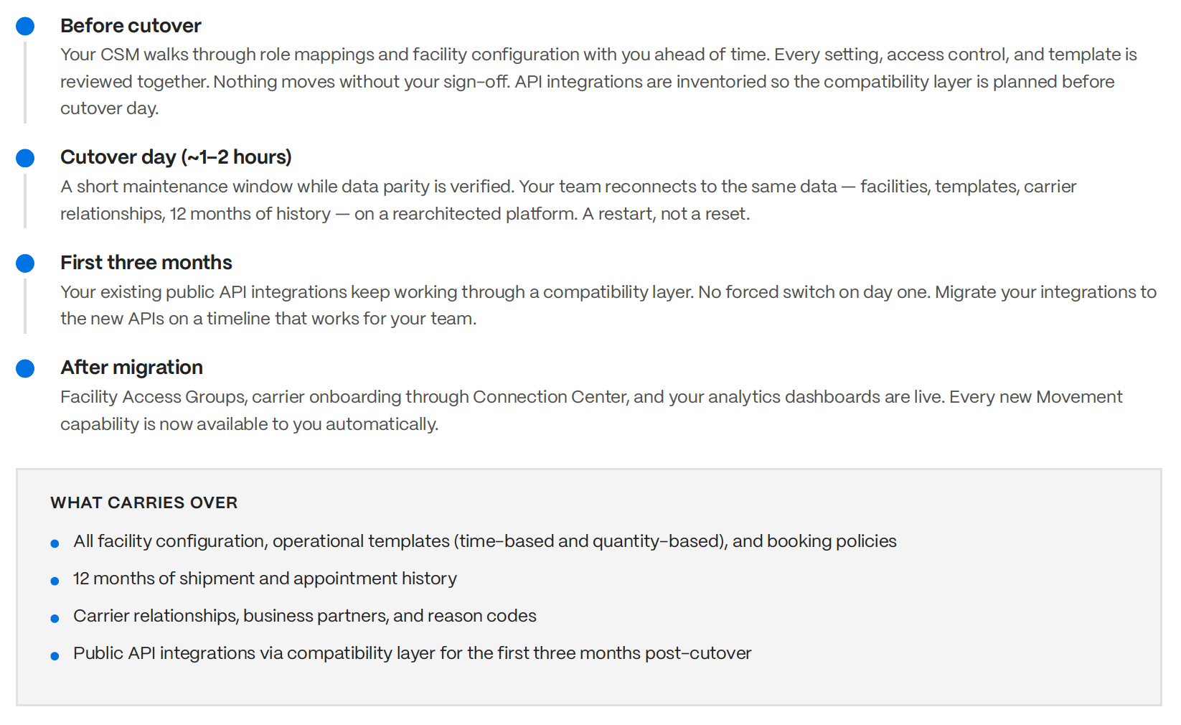Click the blue dot beside First three months
1181x725 pixels.
click(25, 263)
